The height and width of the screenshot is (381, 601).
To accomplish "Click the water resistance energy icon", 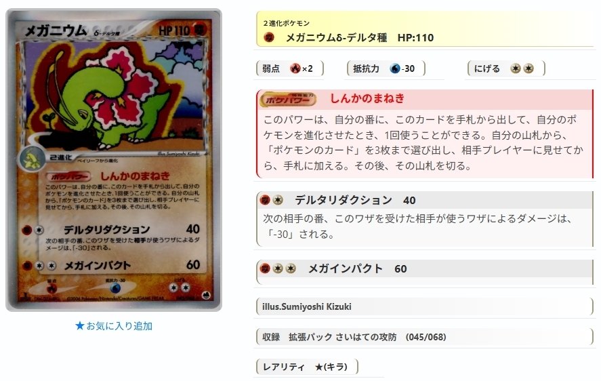I will (x=395, y=68).
